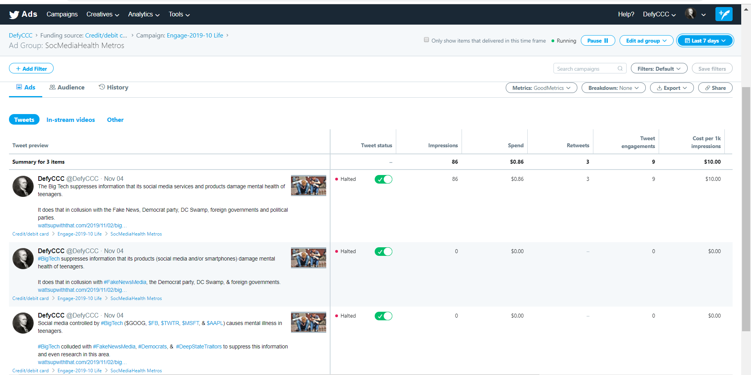Open the Export dropdown
The height and width of the screenshot is (375, 751).
pos(672,88)
